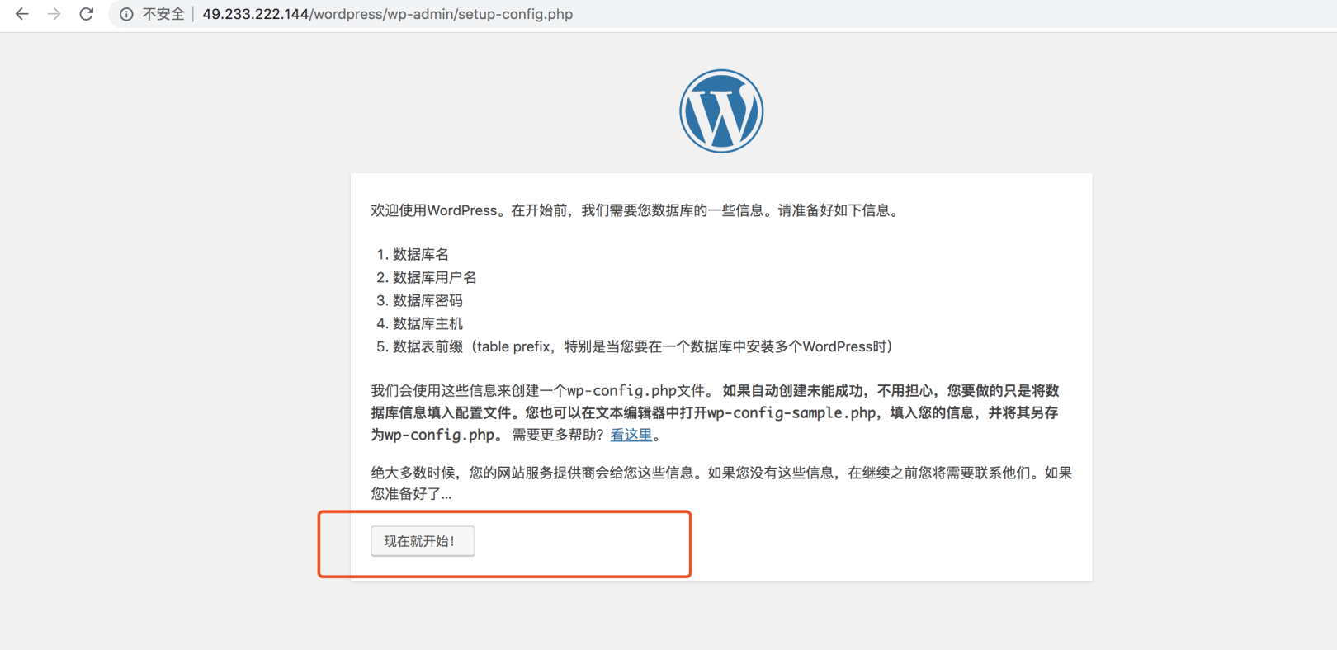This screenshot has height=650, width=1337.
Task: Click the 现在就开始! button
Action: [x=423, y=541]
